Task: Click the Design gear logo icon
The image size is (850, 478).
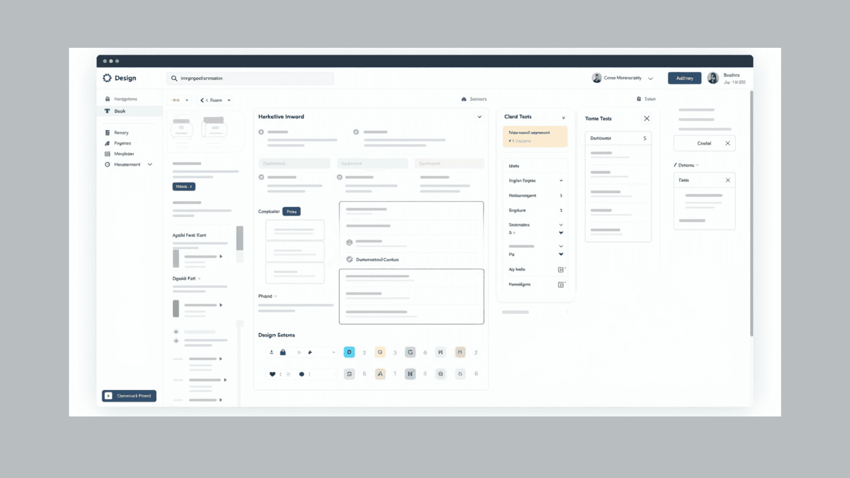Action: tap(107, 77)
